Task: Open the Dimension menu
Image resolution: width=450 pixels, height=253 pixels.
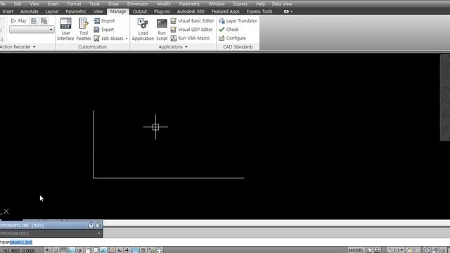Action: [x=138, y=4]
